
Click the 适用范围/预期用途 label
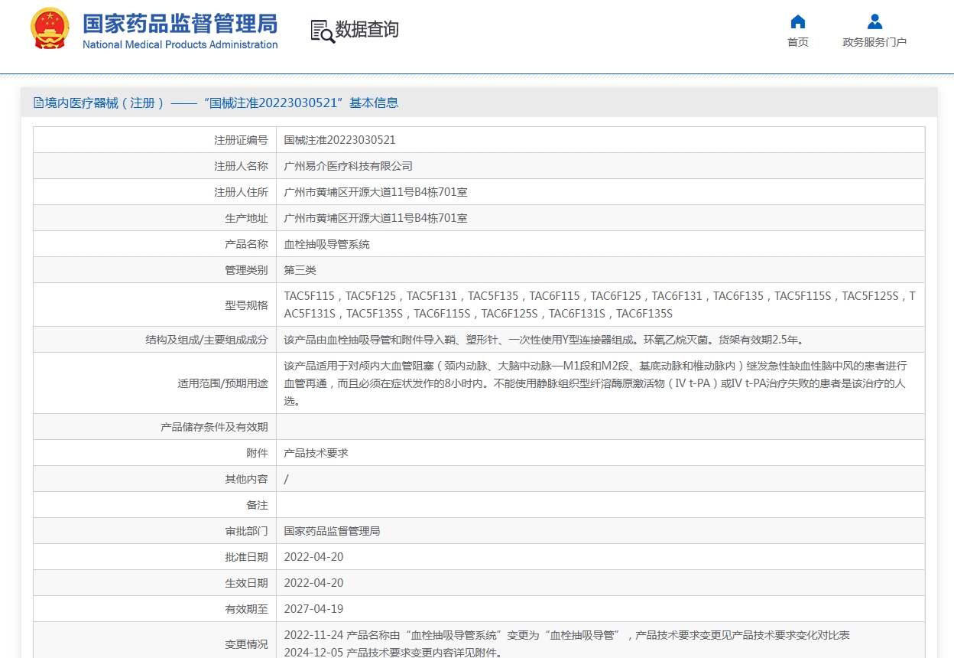point(222,383)
